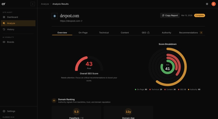Click the Settings gear icon
This screenshot has height=119, width=218.
[4, 111]
